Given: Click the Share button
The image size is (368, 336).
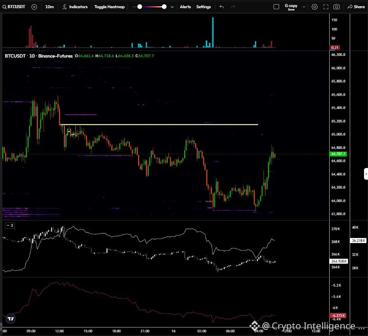Looking at the screenshot, I should tap(356, 7).
